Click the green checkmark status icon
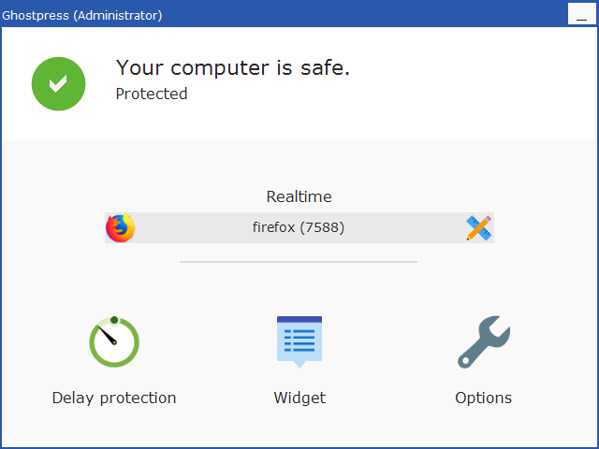This screenshot has width=599, height=449. (x=58, y=83)
